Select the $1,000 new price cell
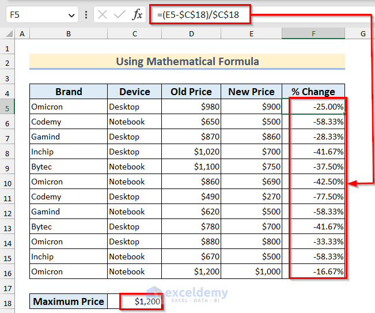Viewport: 375px width, 313px height. (251, 271)
